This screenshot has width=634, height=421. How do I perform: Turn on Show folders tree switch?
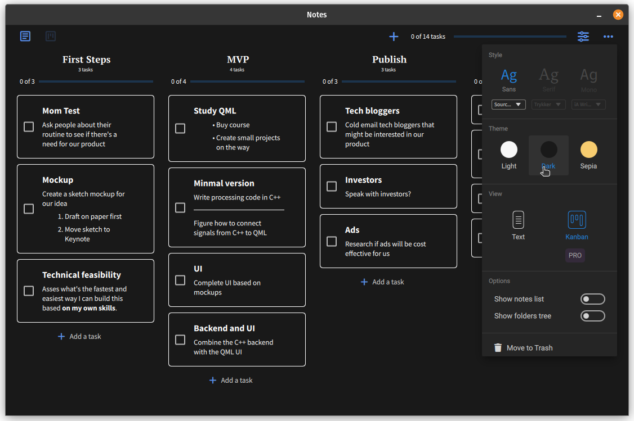coord(592,316)
